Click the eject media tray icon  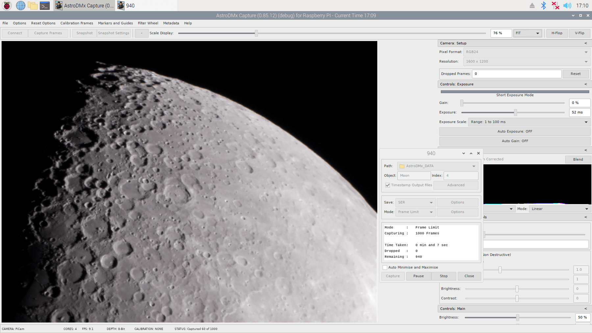532,6
